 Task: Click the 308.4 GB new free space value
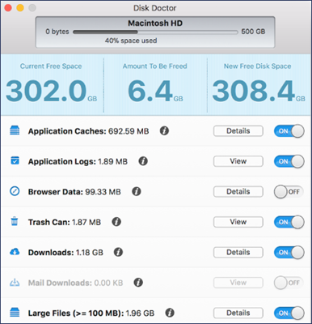pos(259,92)
